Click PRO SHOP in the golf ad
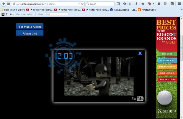Image resolution: width=183 pixels, height=119 pixels. (167, 54)
